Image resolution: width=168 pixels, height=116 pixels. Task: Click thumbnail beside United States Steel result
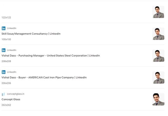[x=158, y=56]
